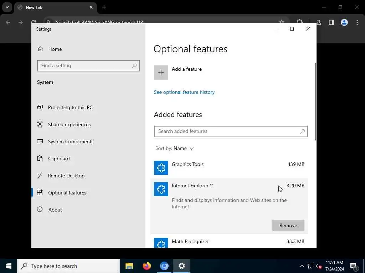Click Chrome forward navigation arrow
Image resolution: width=365 pixels, height=273 pixels.
[21, 22]
